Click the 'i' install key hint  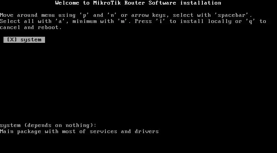pos(160,21)
